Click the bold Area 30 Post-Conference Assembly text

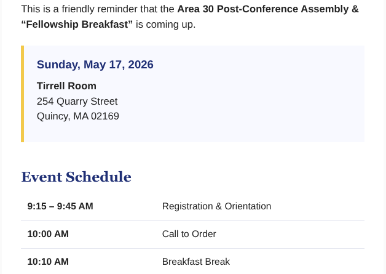click(x=262, y=9)
